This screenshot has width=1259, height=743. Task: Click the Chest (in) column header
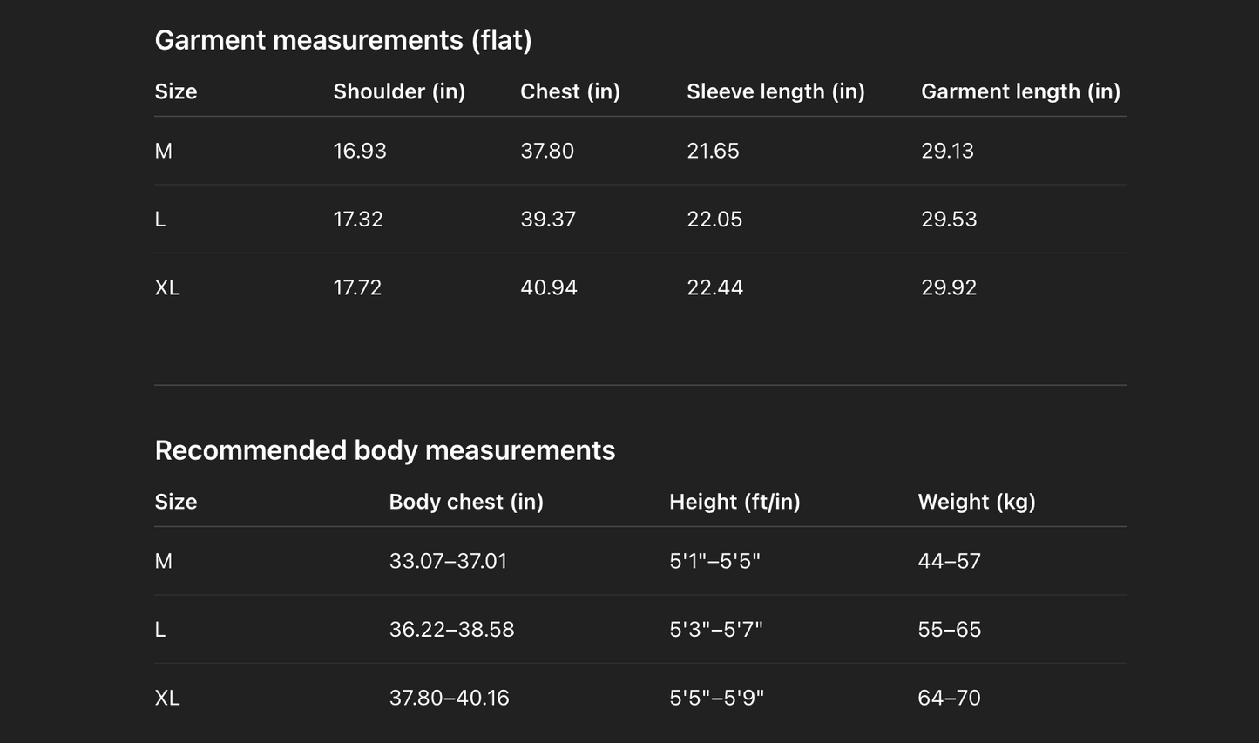click(x=570, y=91)
